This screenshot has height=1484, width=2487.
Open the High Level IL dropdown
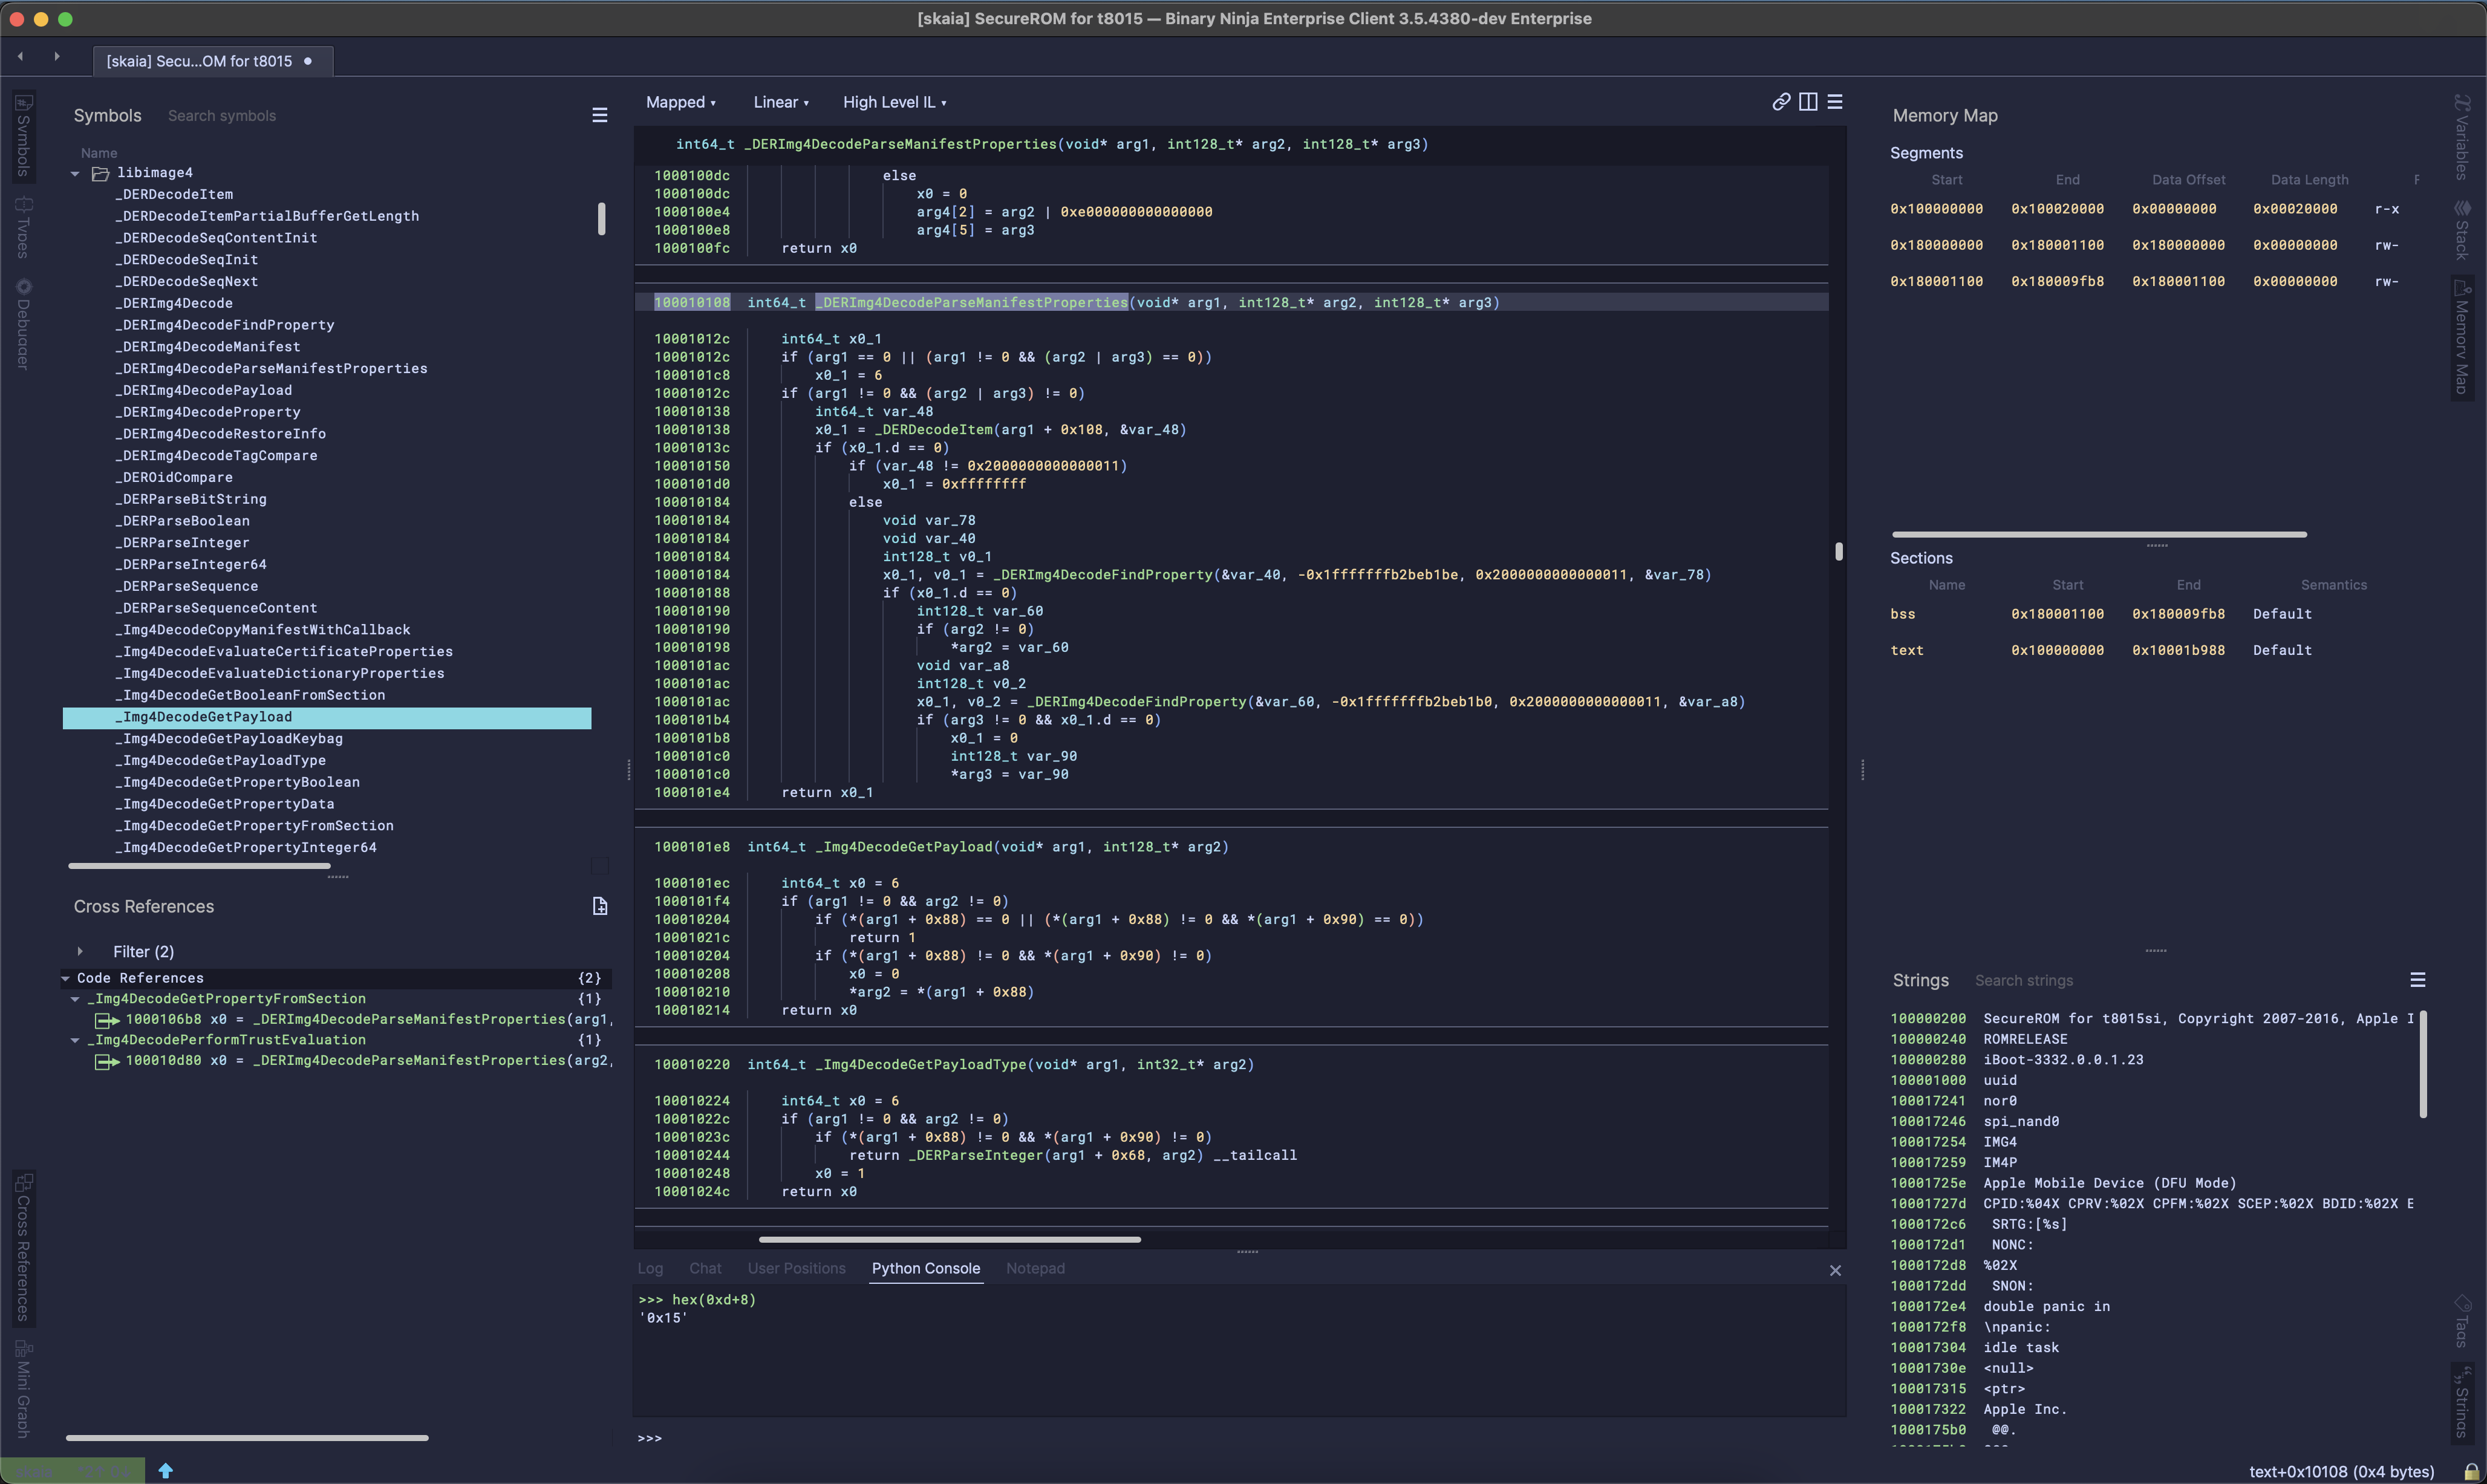894,103
